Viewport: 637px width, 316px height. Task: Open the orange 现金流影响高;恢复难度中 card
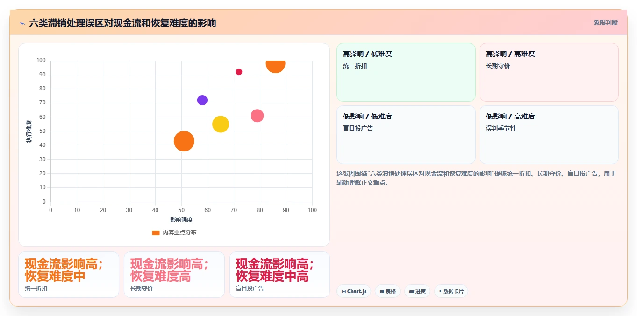tap(69, 275)
